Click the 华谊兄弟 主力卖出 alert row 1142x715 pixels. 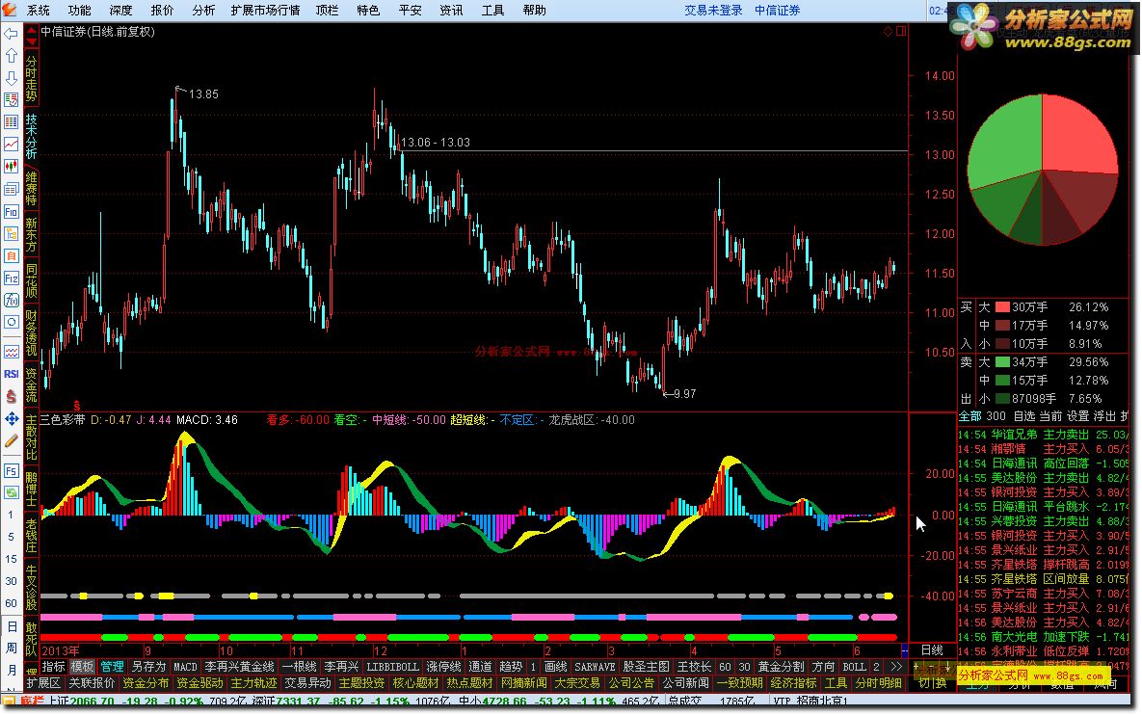1044,435
